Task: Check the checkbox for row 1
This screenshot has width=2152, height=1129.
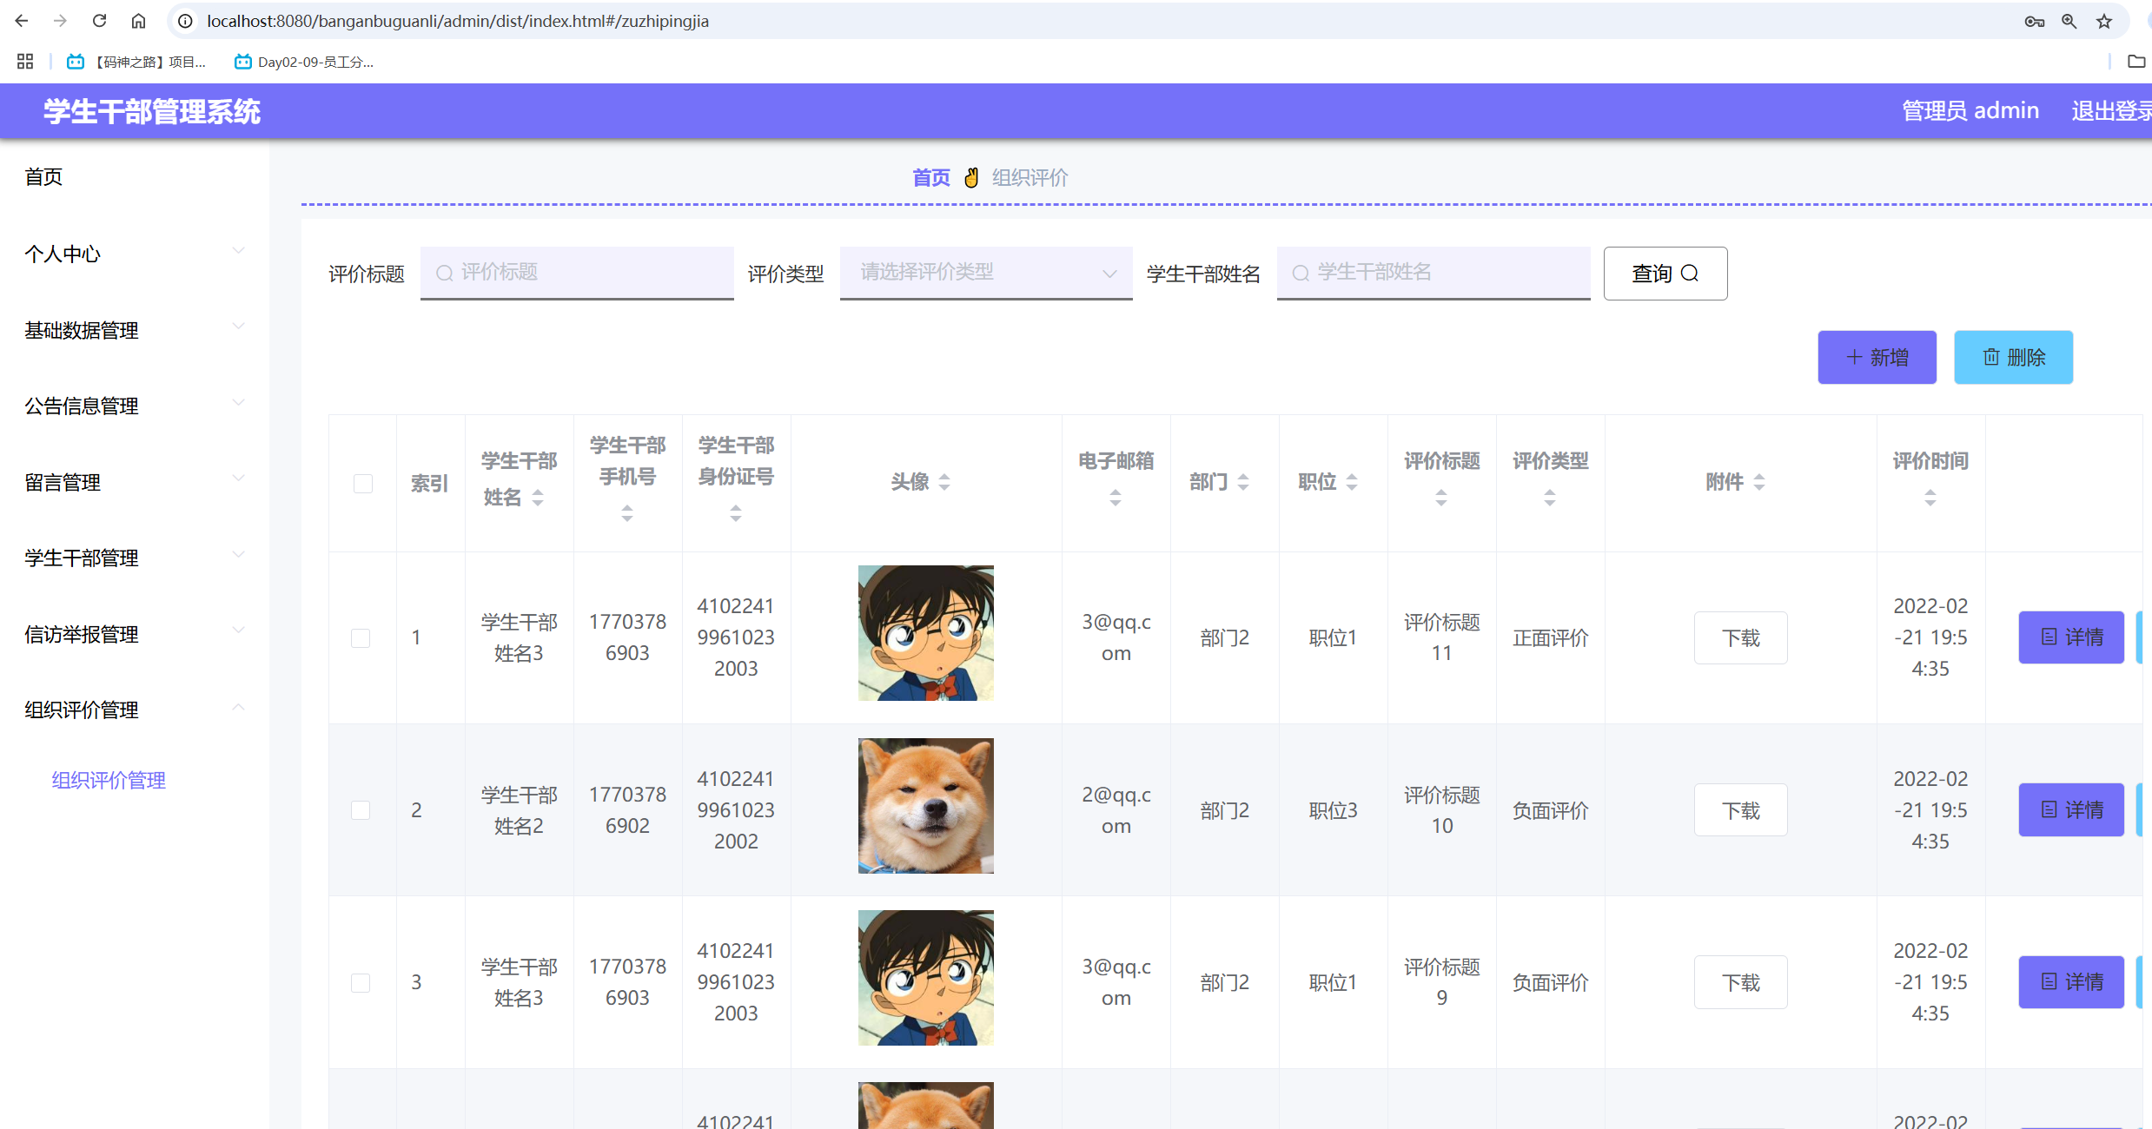Action: 361,637
